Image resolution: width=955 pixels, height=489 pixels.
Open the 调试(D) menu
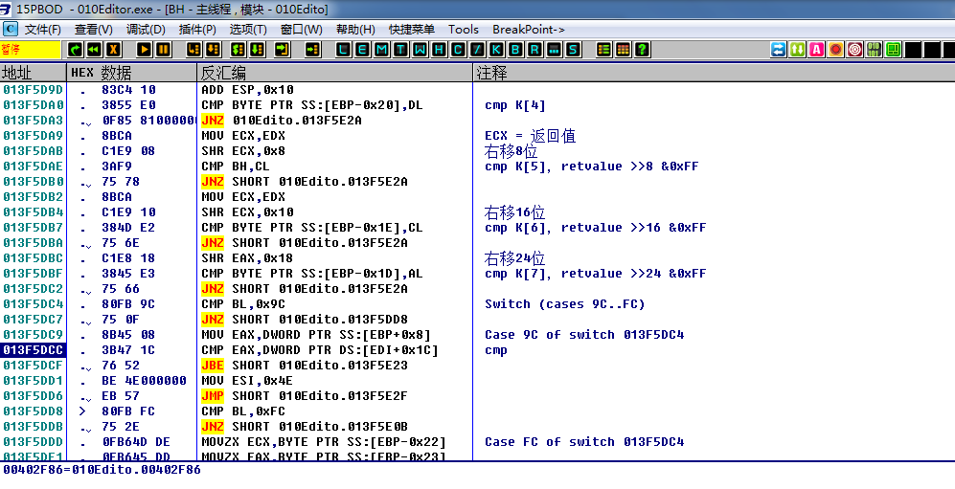(x=146, y=30)
